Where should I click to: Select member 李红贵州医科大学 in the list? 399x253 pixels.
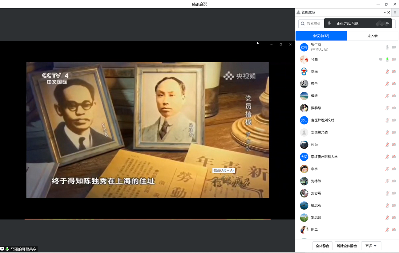324,157
